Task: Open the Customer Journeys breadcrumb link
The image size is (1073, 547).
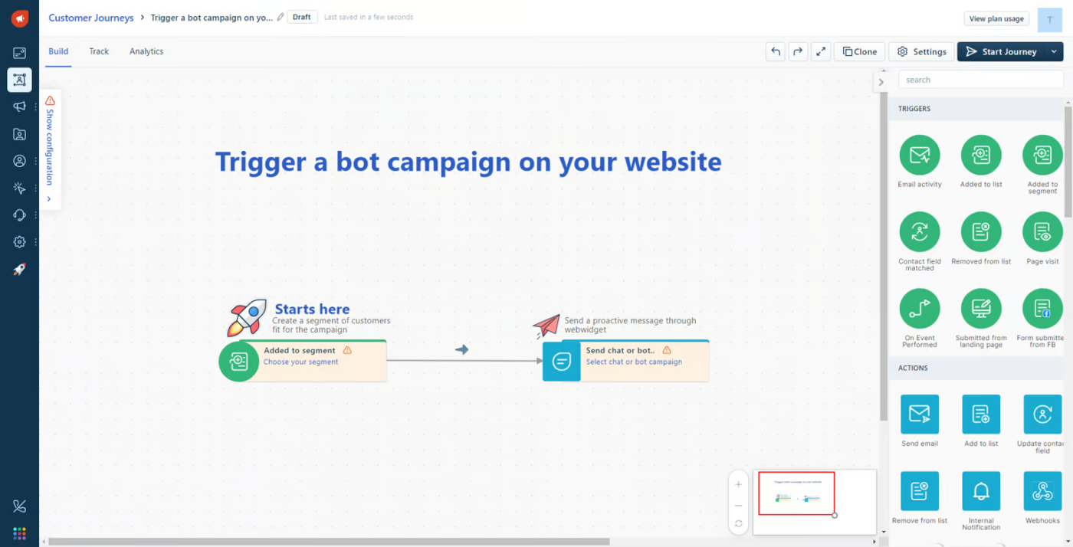Action: [x=91, y=18]
